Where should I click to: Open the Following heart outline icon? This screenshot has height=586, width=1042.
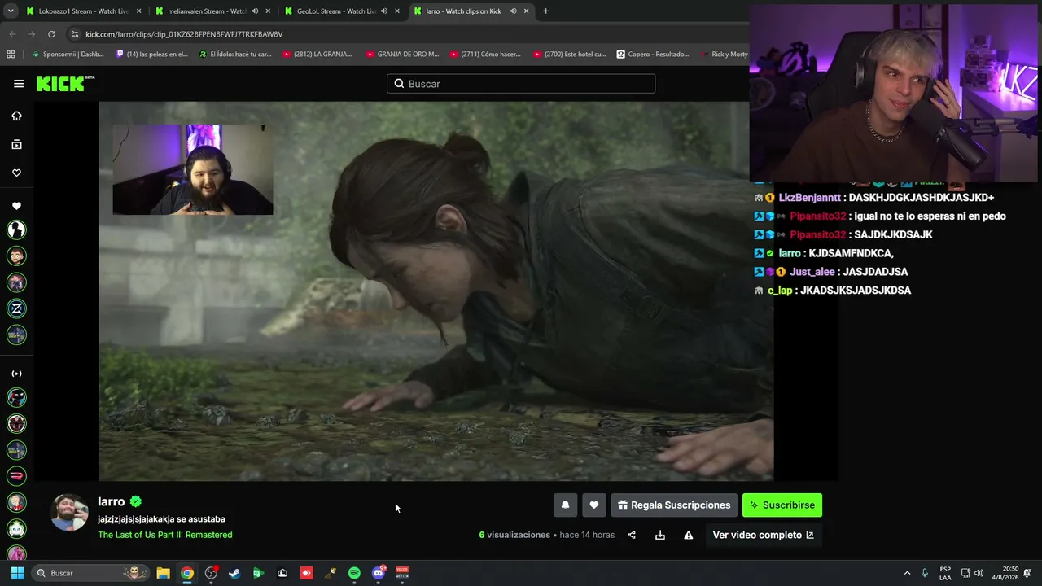pos(16,173)
